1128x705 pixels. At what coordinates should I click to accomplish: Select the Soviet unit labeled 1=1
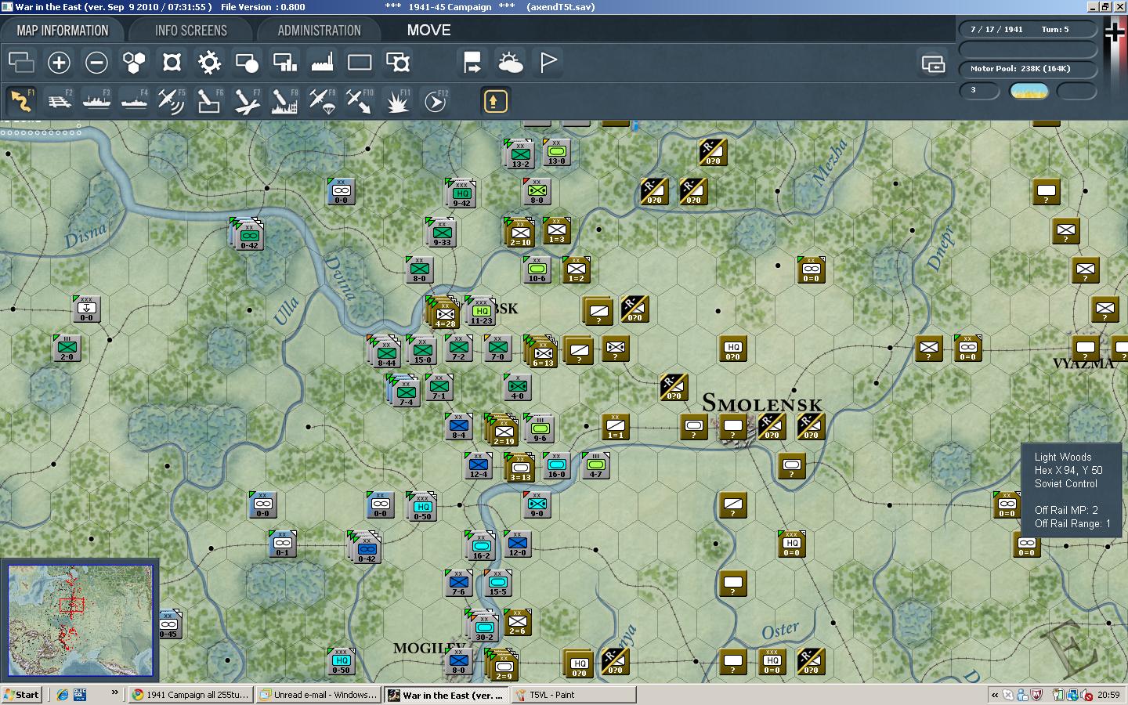(x=615, y=425)
